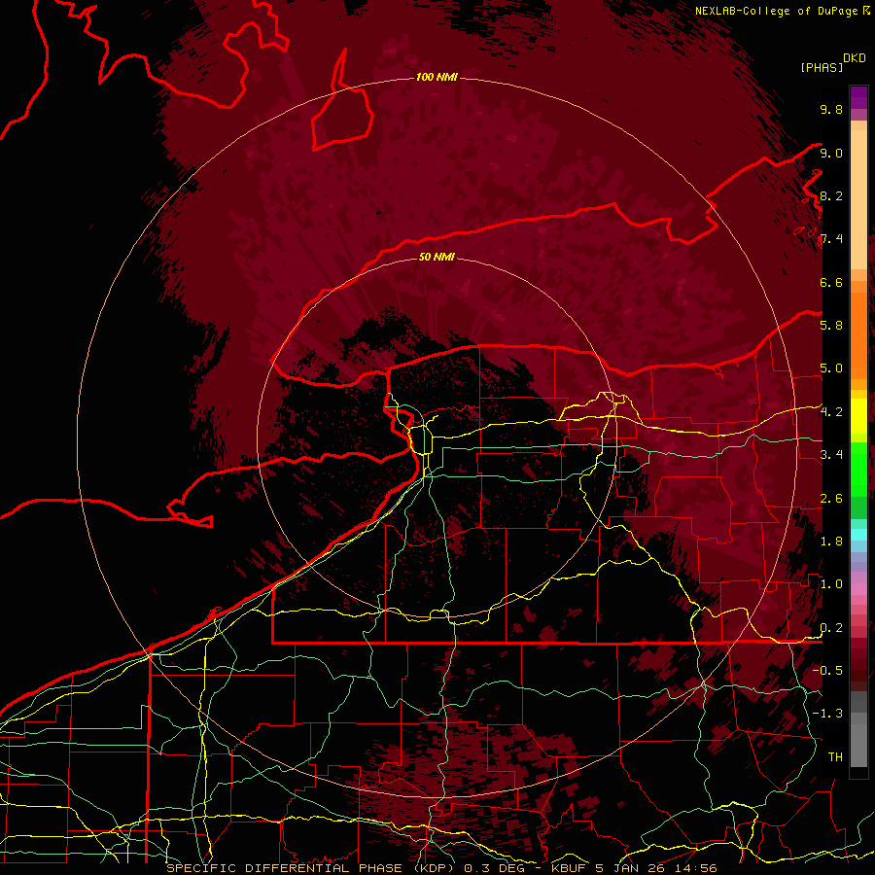Pick the bright green segment of the color bar
Image resolution: width=875 pixels, height=875 pixels.
858,468
